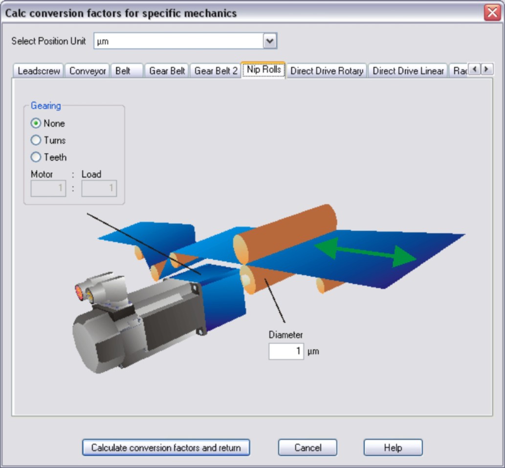The height and width of the screenshot is (468, 505).
Task: Go to the Belt tab
Action: pyautogui.click(x=123, y=71)
